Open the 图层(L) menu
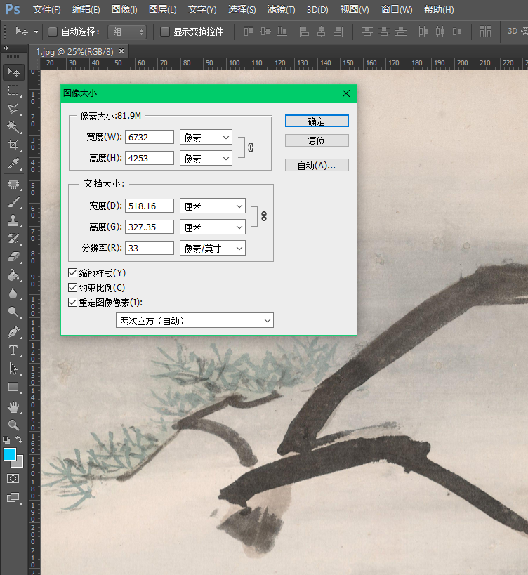This screenshot has width=528, height=575. point(162,10)
